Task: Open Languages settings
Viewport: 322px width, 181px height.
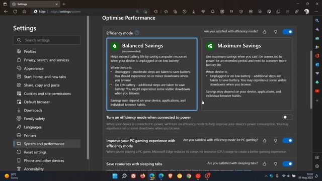Action: (x=47, y=127)
